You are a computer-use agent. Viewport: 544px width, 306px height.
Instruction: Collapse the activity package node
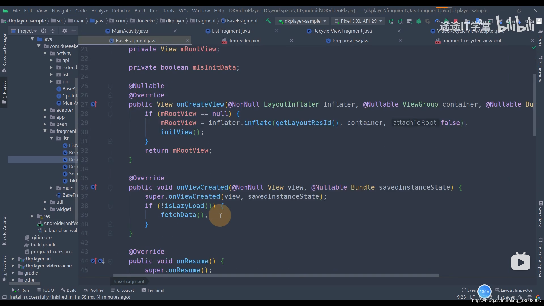point(45,53)
